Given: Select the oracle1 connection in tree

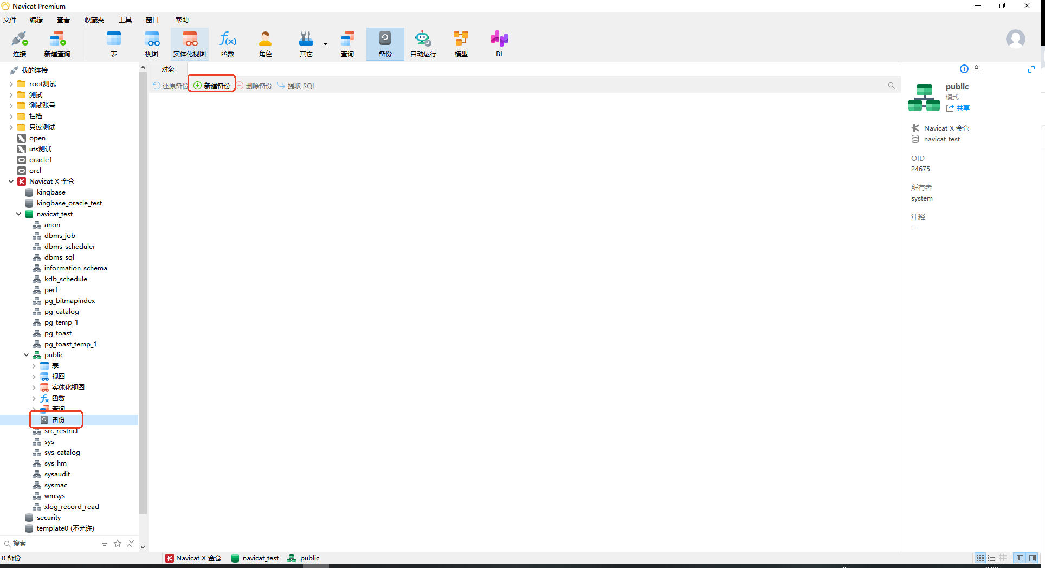Looking at the screenshot, I should tap(41, 160).
